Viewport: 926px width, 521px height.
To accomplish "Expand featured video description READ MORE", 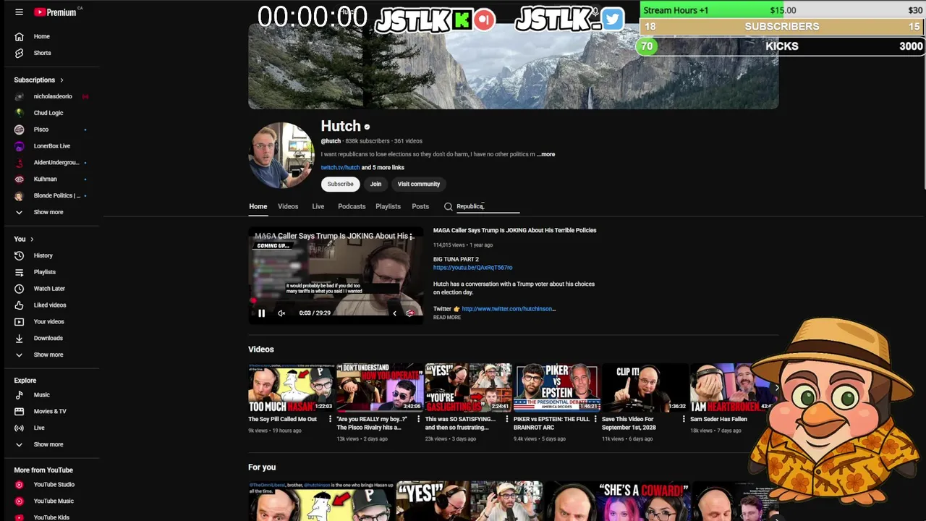I will 447,317.
